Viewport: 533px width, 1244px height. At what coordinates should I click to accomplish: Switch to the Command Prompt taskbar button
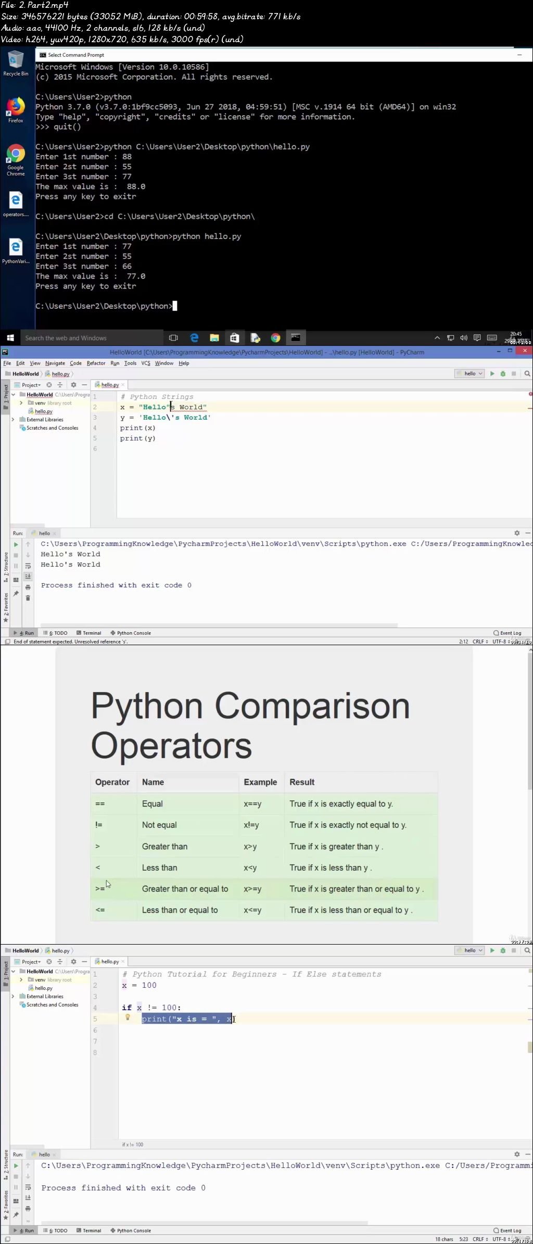(296, 337)
